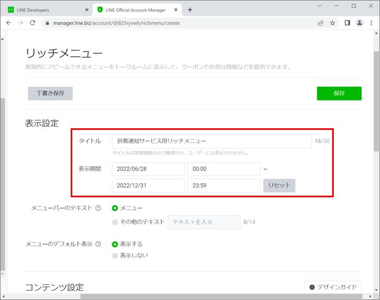Click the 16/30 character counter
The image size is (380, 300).
point(322,141)
